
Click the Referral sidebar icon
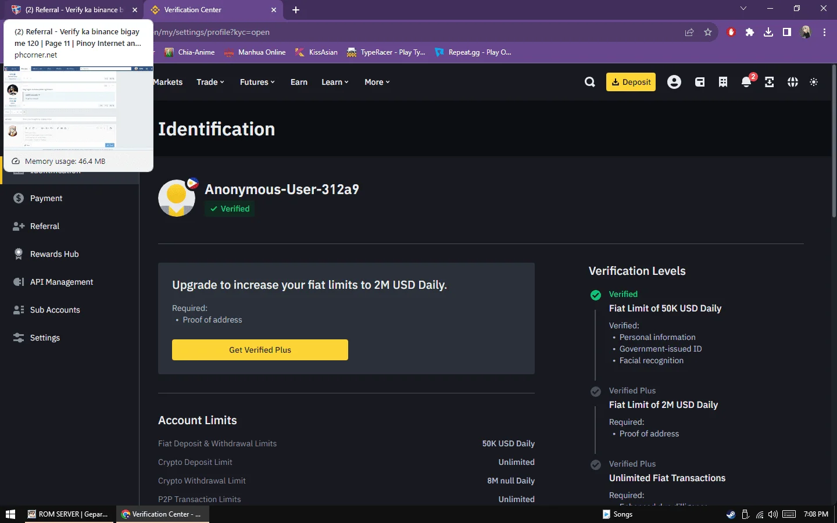click(x=19, y=226)
